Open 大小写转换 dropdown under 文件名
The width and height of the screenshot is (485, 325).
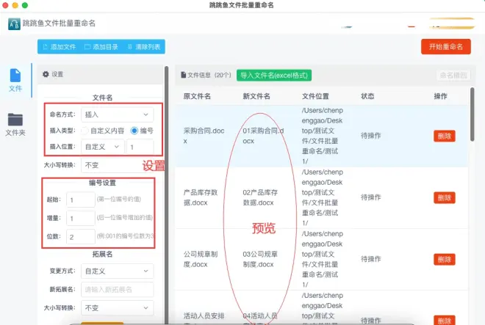[118, 165]
